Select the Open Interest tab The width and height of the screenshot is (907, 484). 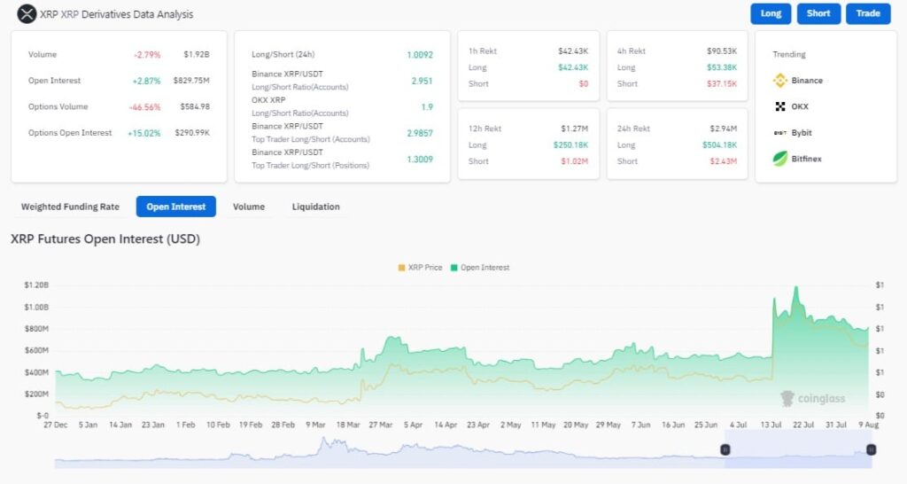[176, 207]
